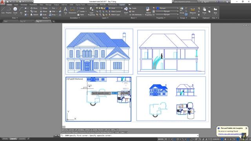The width and height of the screenshot is (251, 141).
Task: Open the Manage ribbon tab
Action: click(x=48, y=5)
